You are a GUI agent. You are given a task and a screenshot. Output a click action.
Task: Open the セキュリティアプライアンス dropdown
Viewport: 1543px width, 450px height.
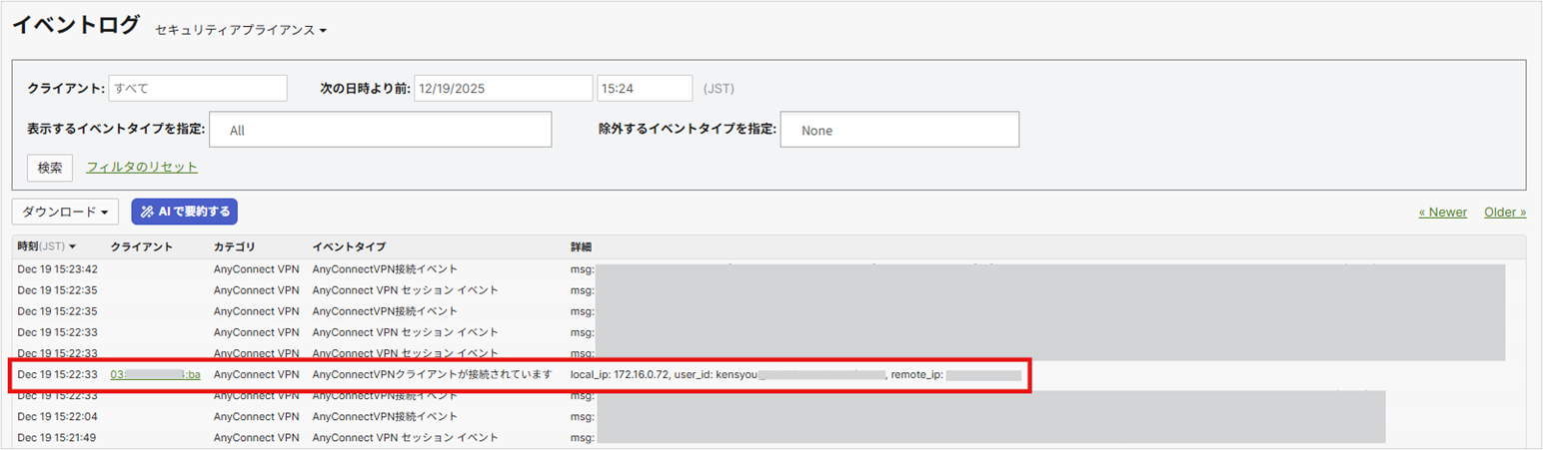coord(241,30)
